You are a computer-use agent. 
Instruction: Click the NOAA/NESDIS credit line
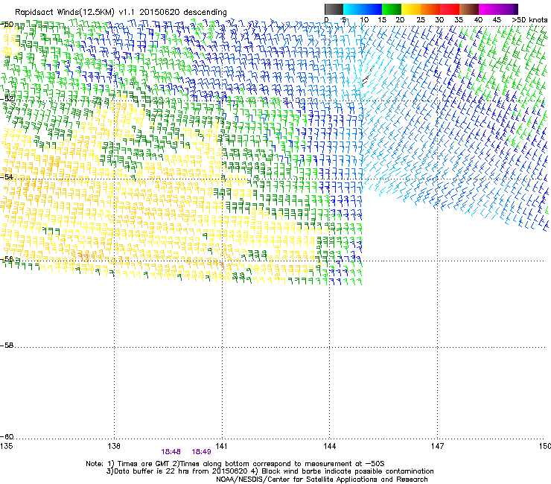pyautogui.click(x=322, y=479)
